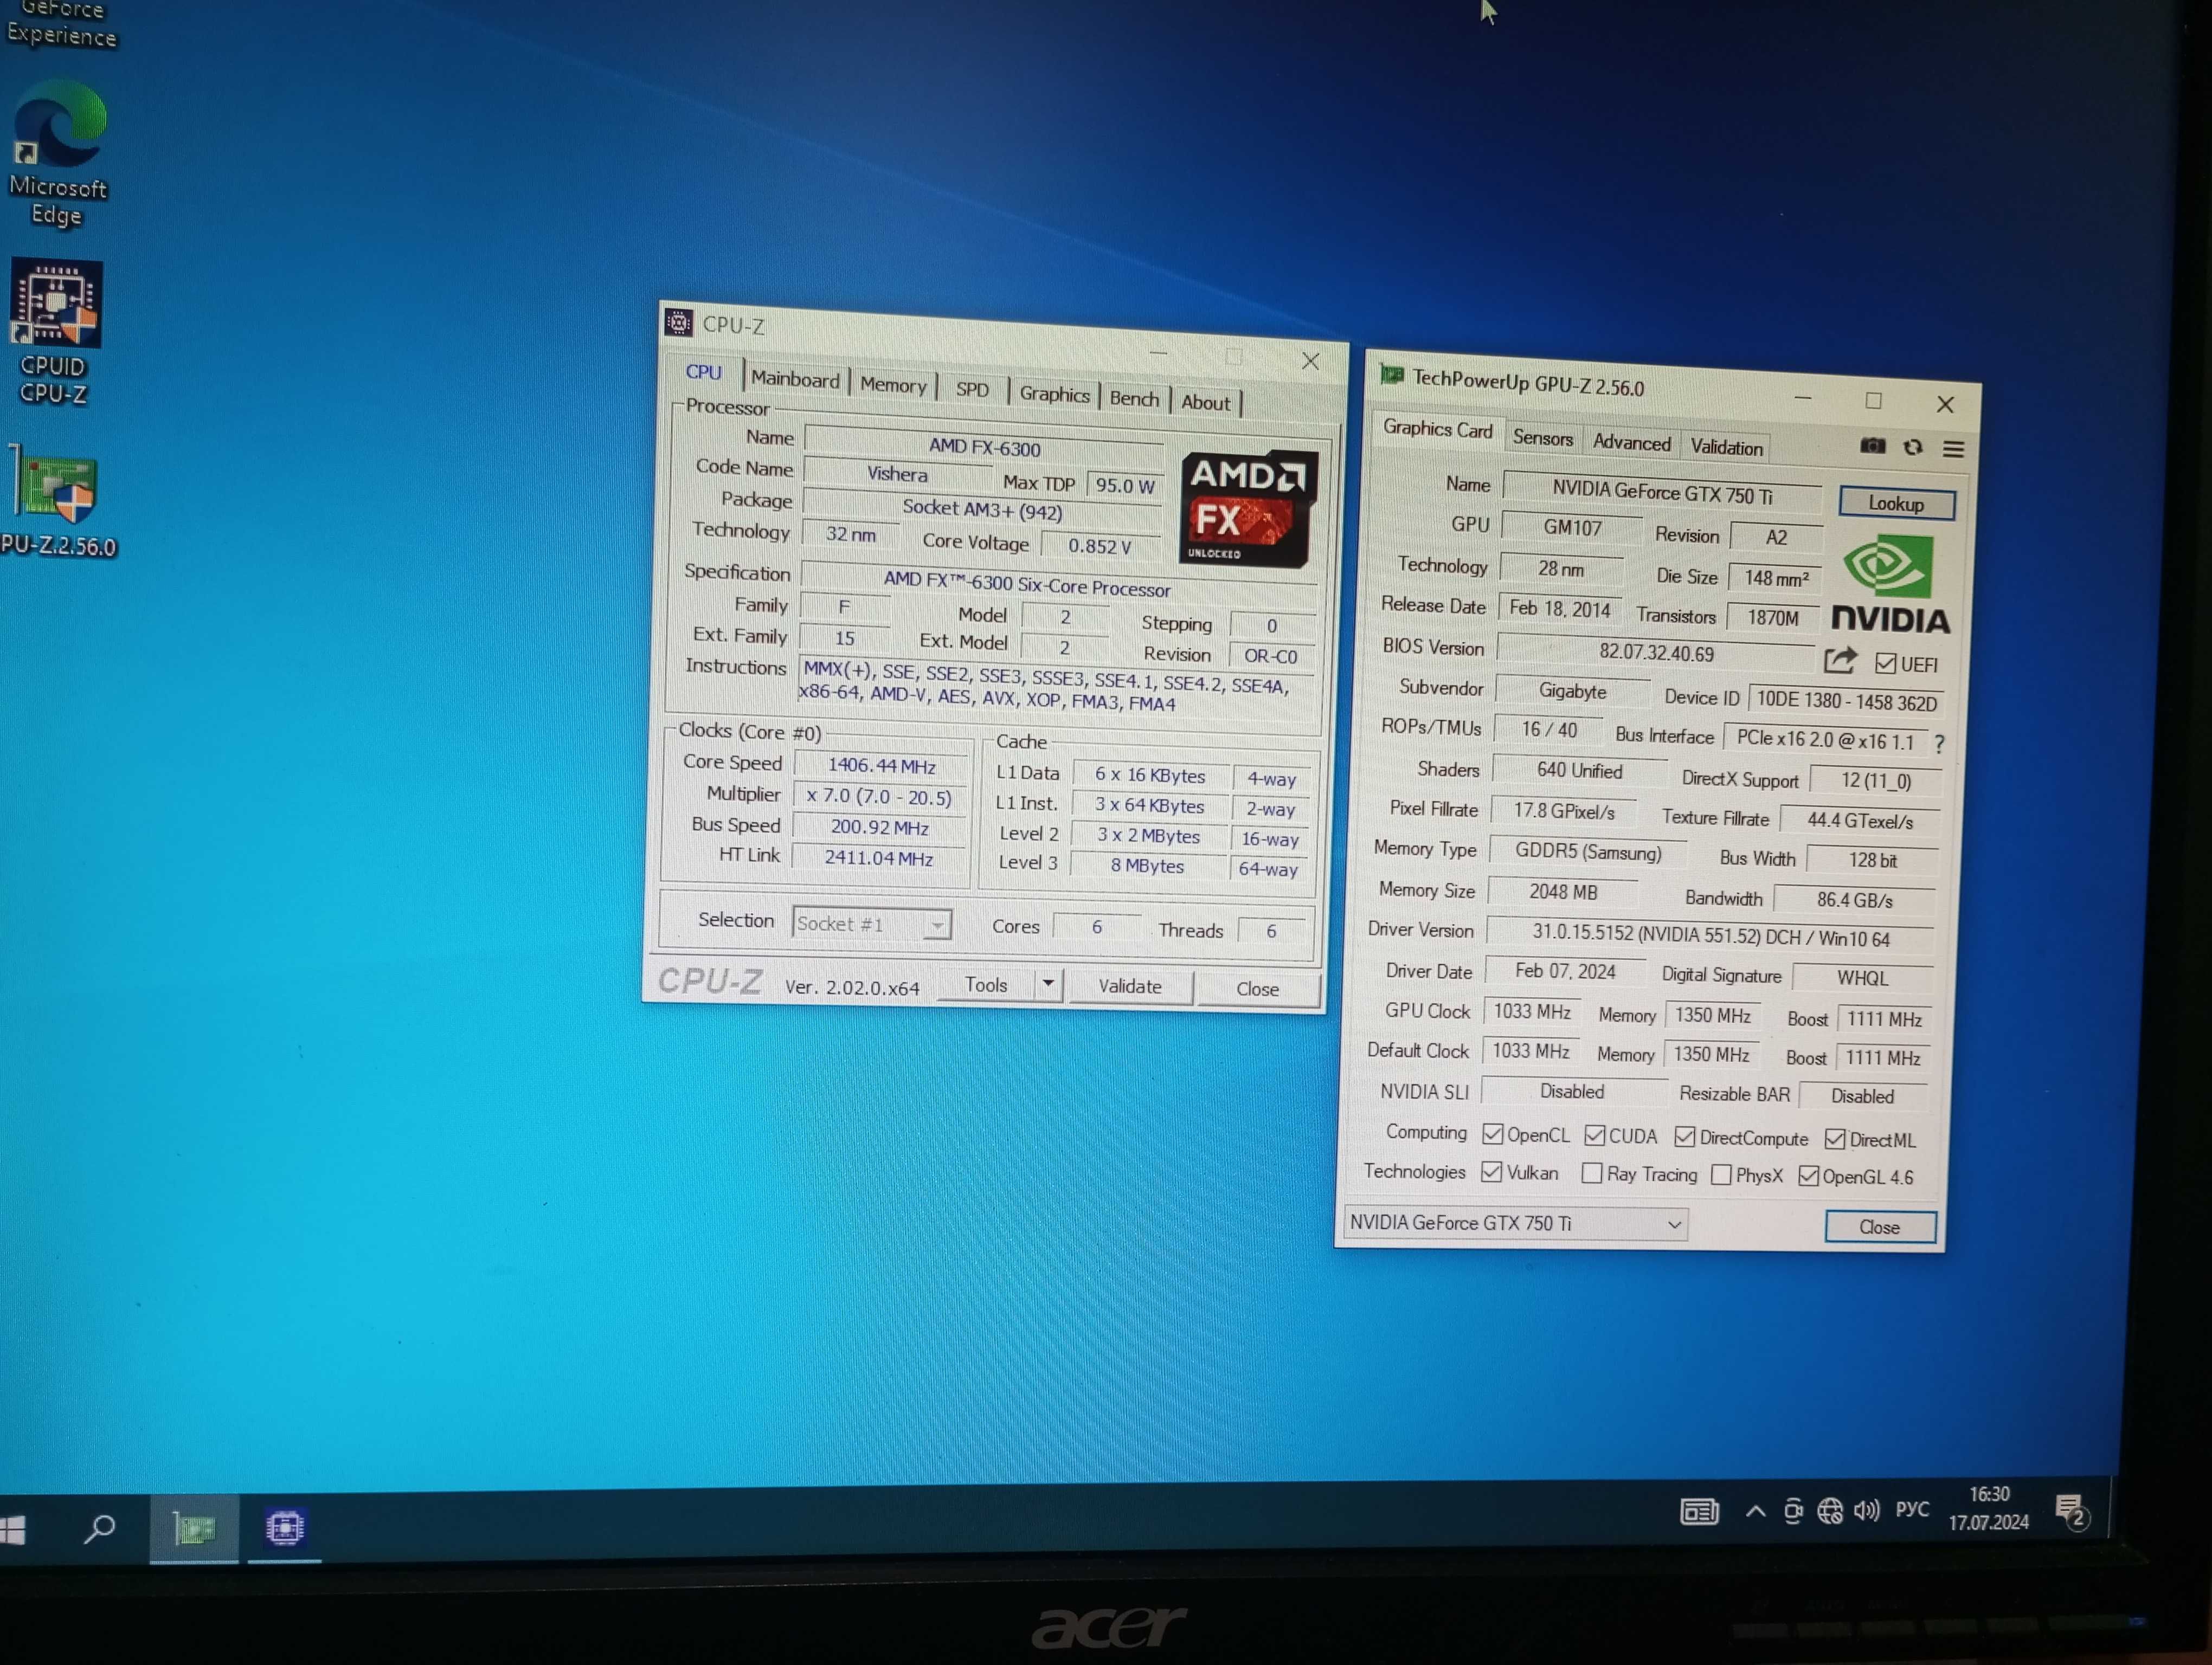Image resolution: width=2212 pixels, height=1665 pixels.
Task: Toggle the DirectCompute checkbox
Action: click(x=1685, y=1137)
